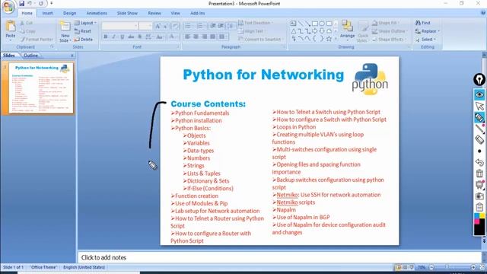Screen dimensions: 487x274
Task: Select the line drawing tool in pen toolbar
Action: (x=479, y=129)
